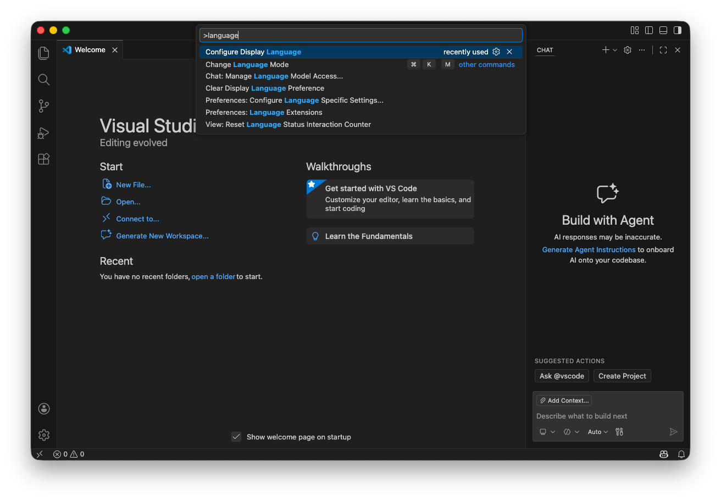Click the errors and warnings status indicator
The width and height of the screenshot is (721, 501).
[69, 454]
